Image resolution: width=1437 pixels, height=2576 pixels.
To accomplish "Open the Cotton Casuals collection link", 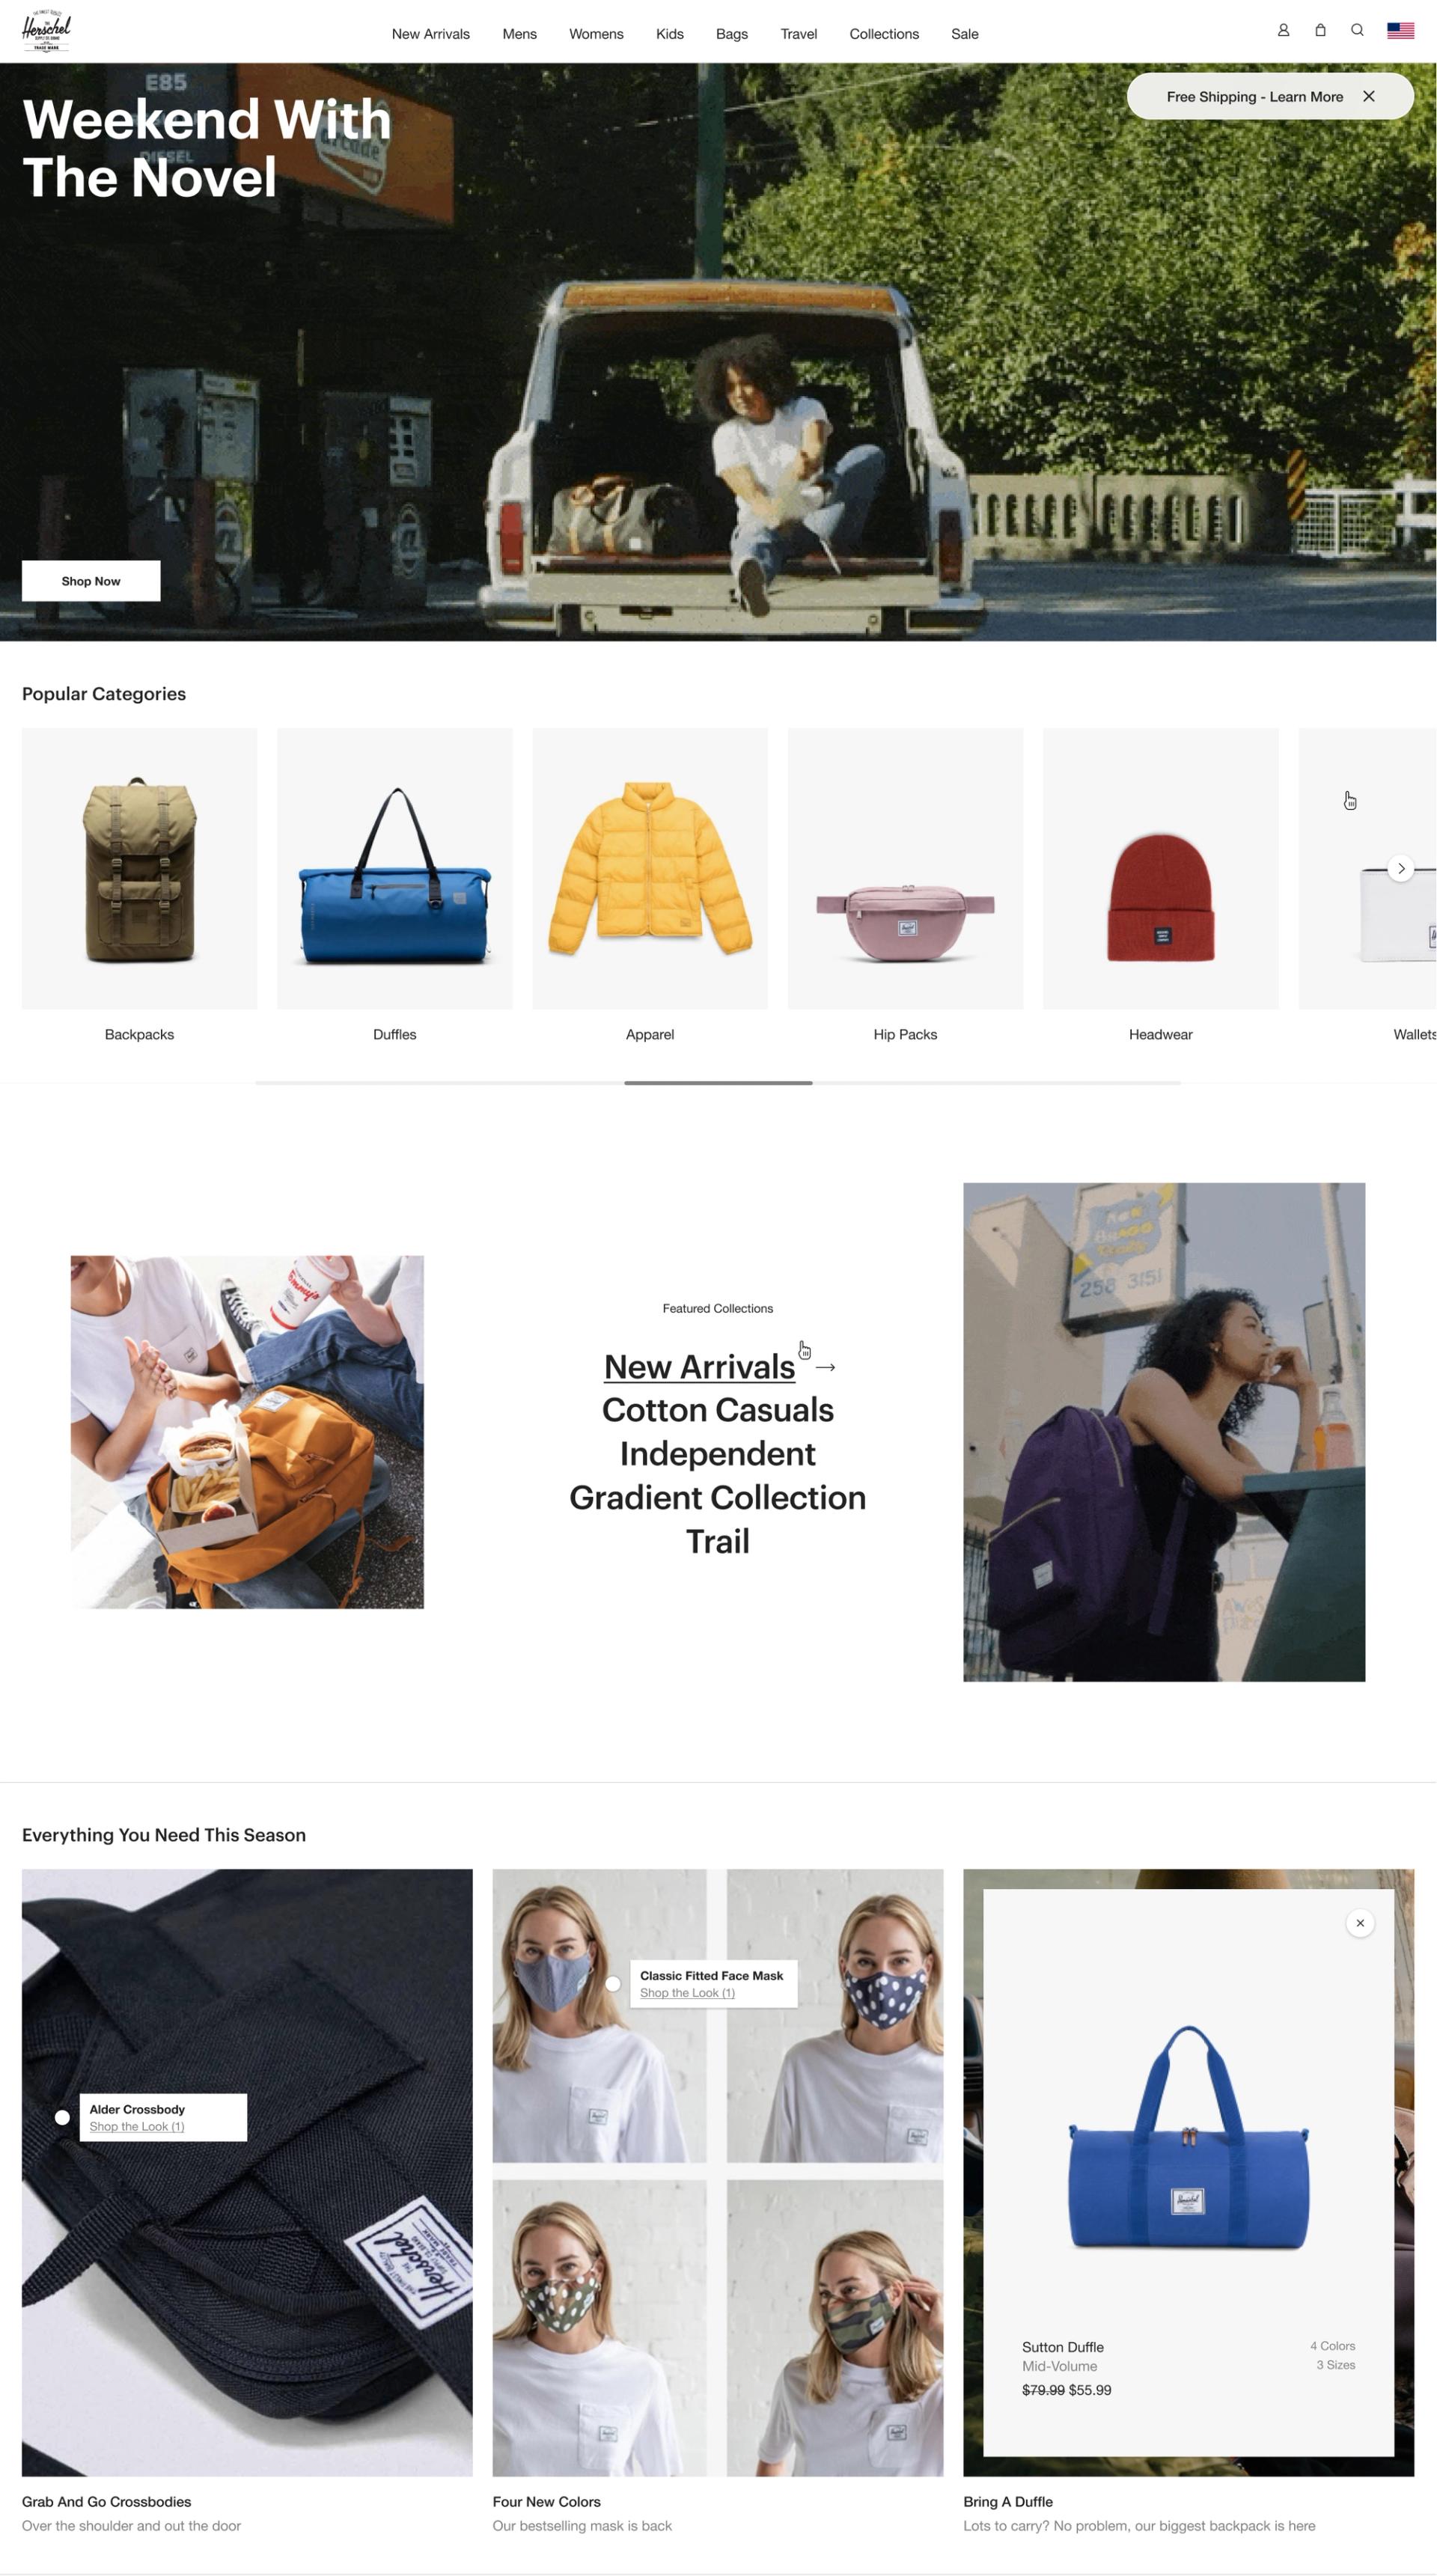I will [x=717, y=1410].
